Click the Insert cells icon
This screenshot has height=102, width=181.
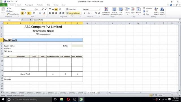click(x=128, y=9)
